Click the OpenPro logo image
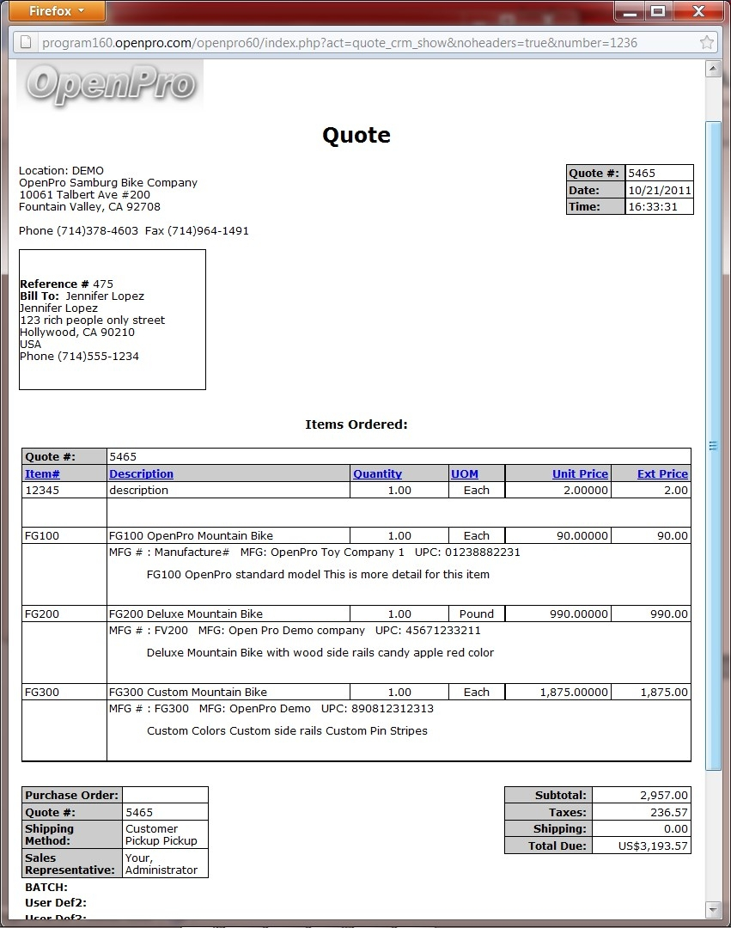This screenshot has width=731, height=928. coord(110,84)
